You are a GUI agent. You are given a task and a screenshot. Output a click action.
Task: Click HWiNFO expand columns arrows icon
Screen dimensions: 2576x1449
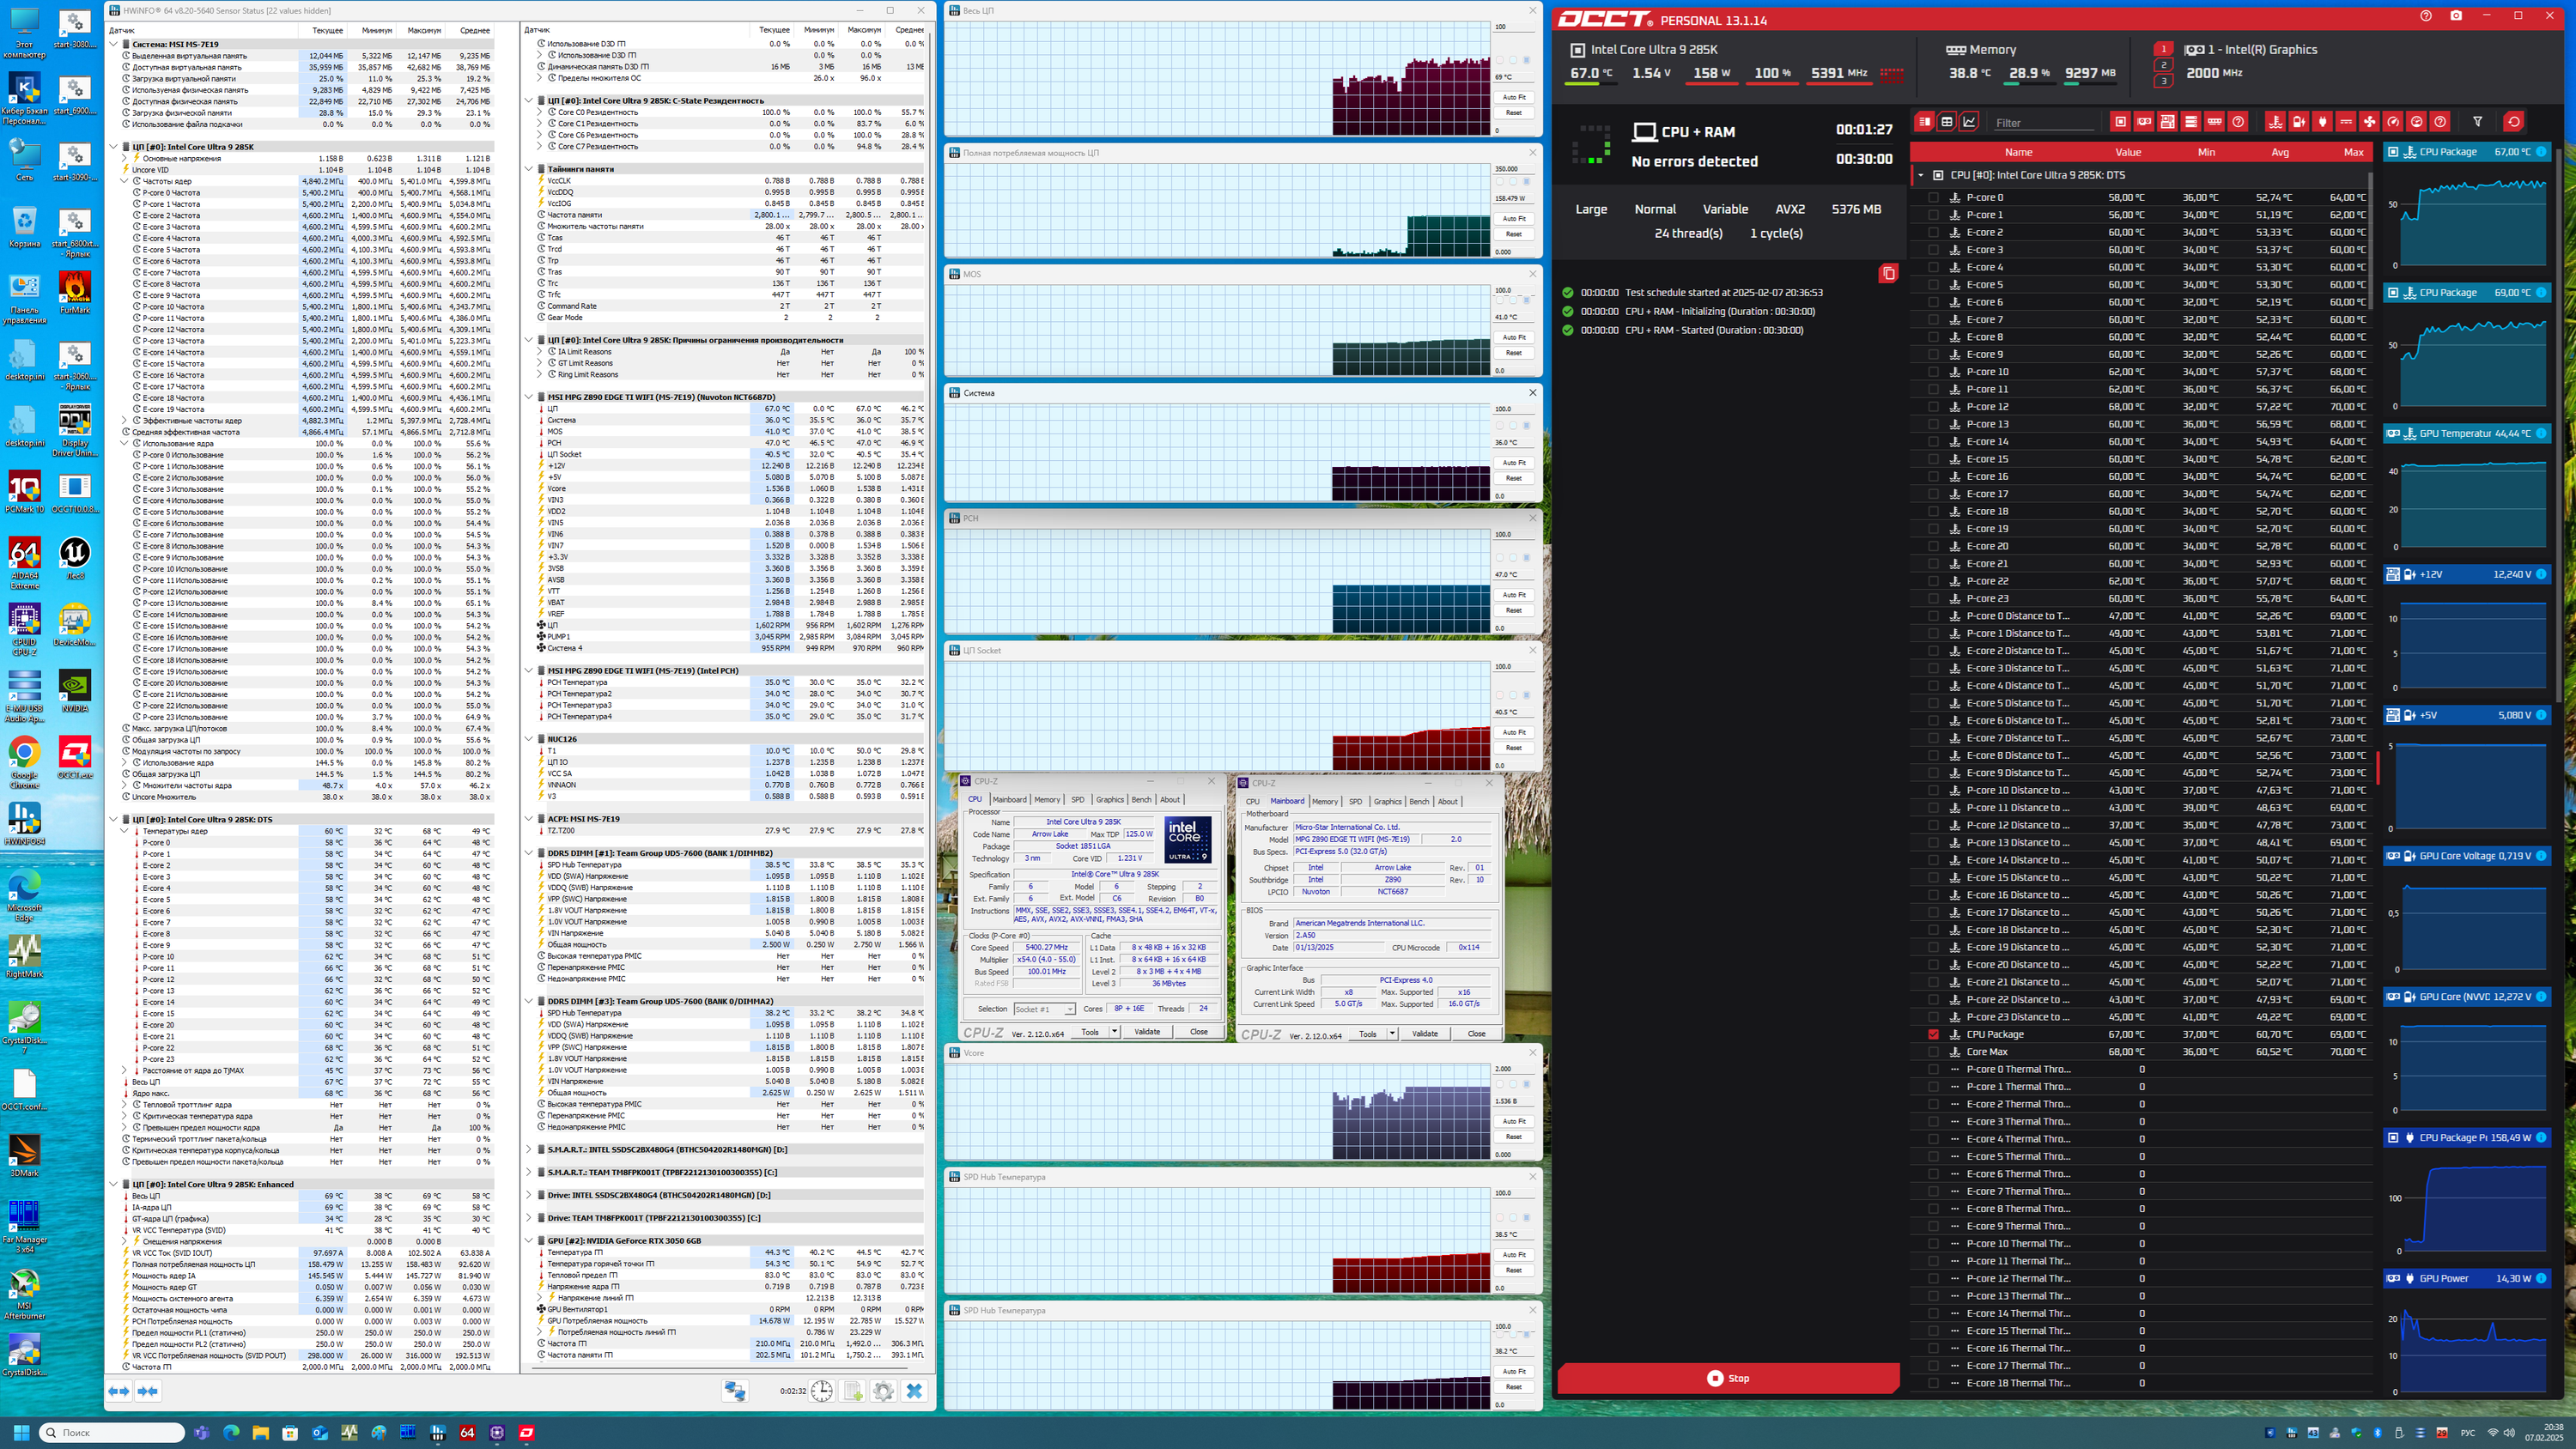pos(119,1391)
